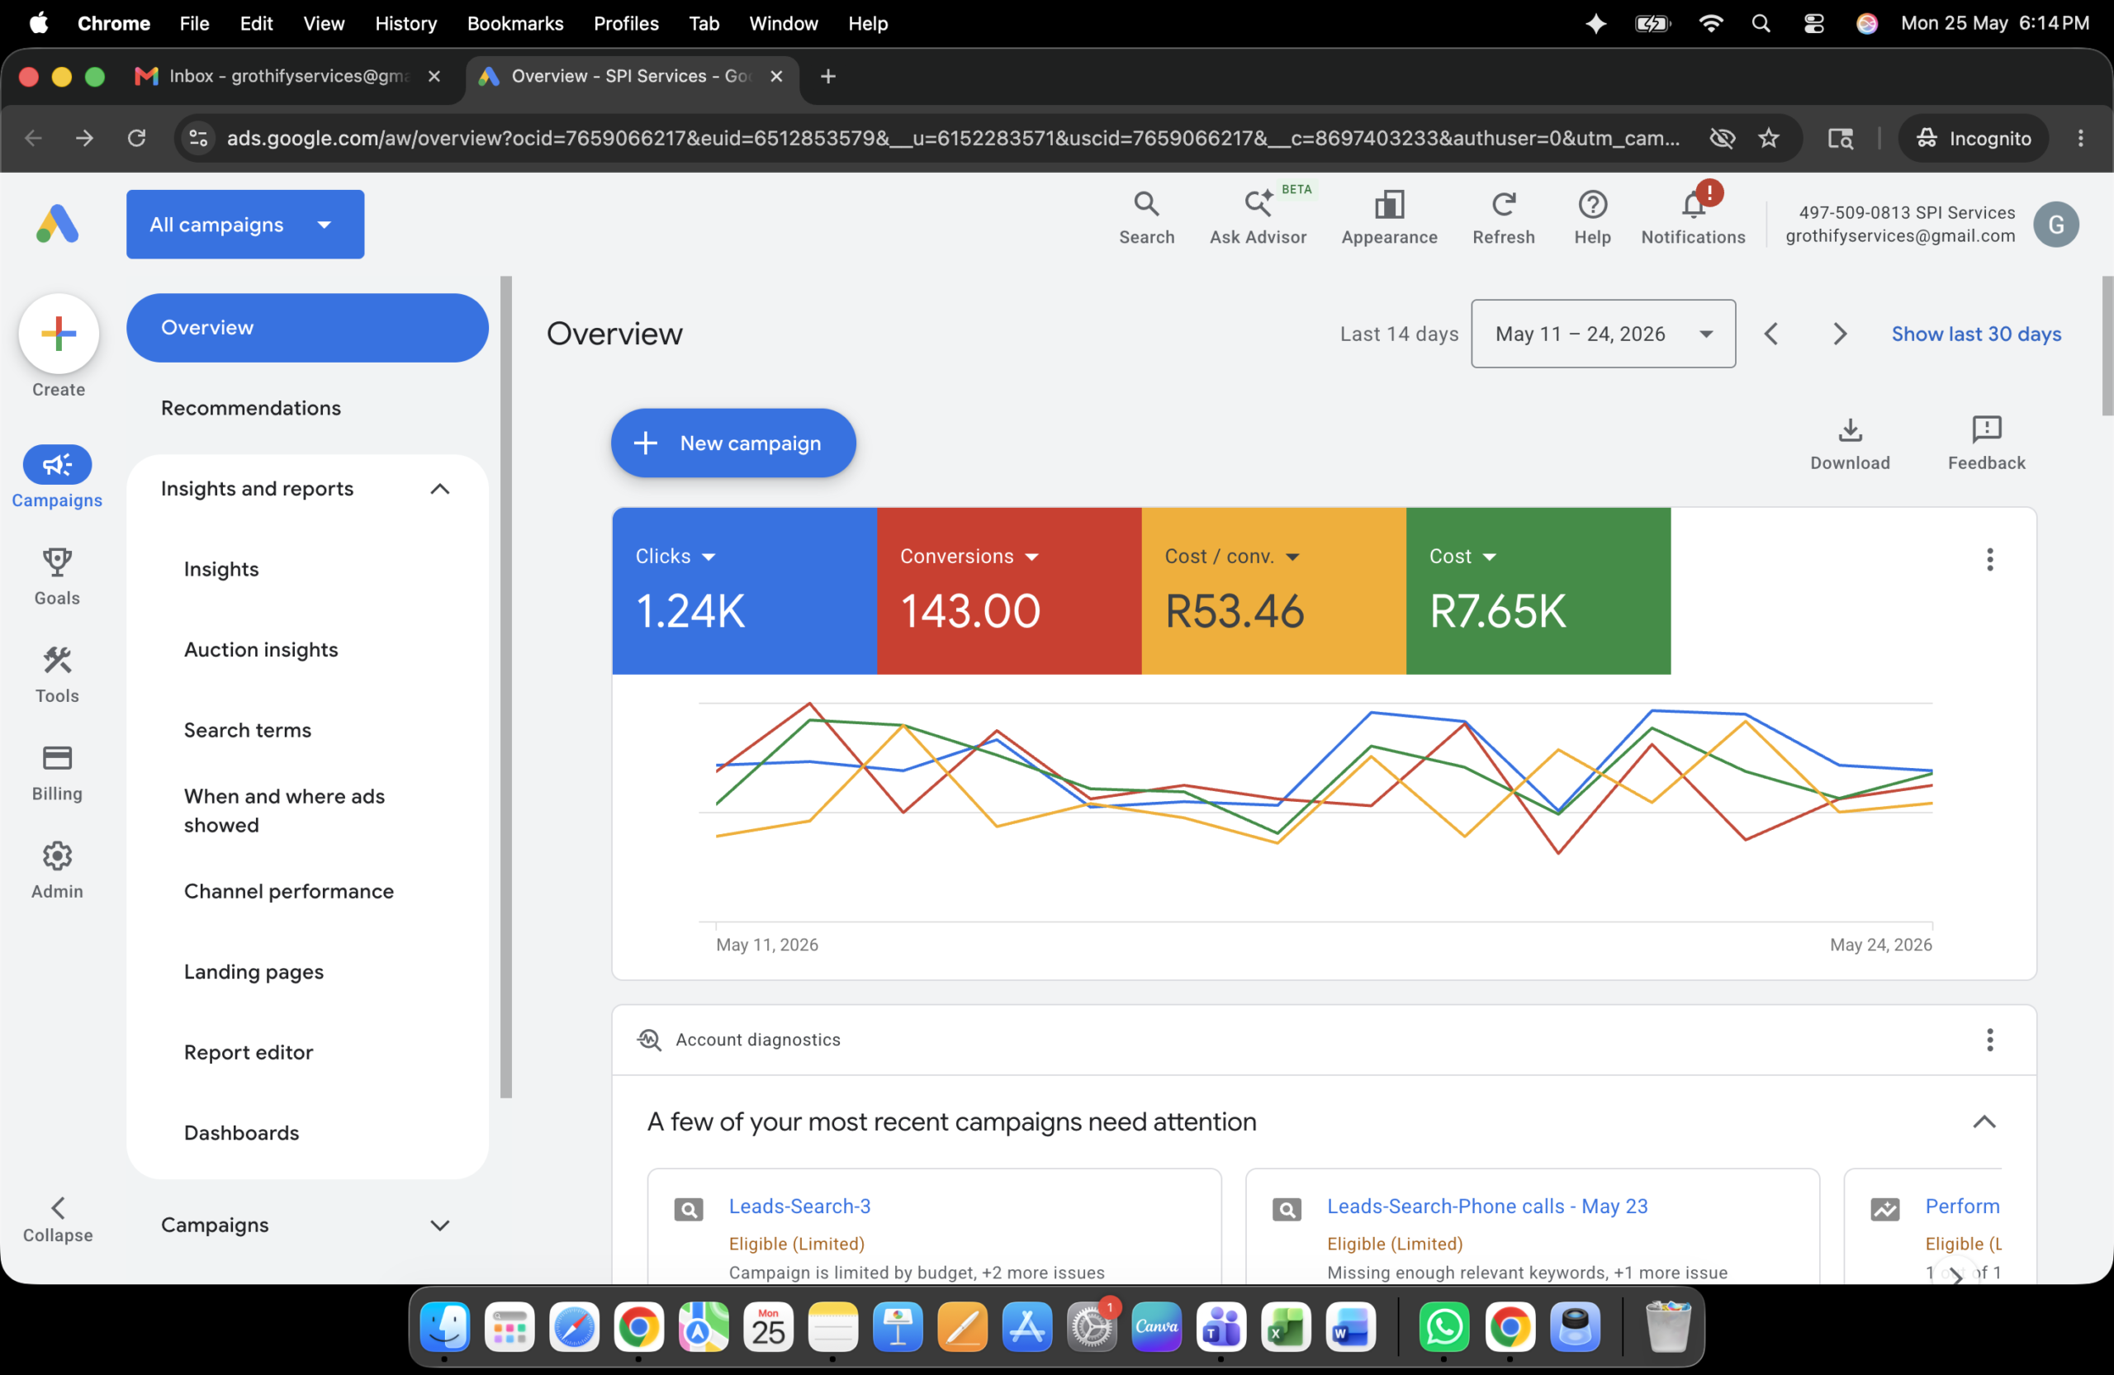Click the Google Ads logo
Viewport: 2114px width, 1375px height.
(58, 224)
